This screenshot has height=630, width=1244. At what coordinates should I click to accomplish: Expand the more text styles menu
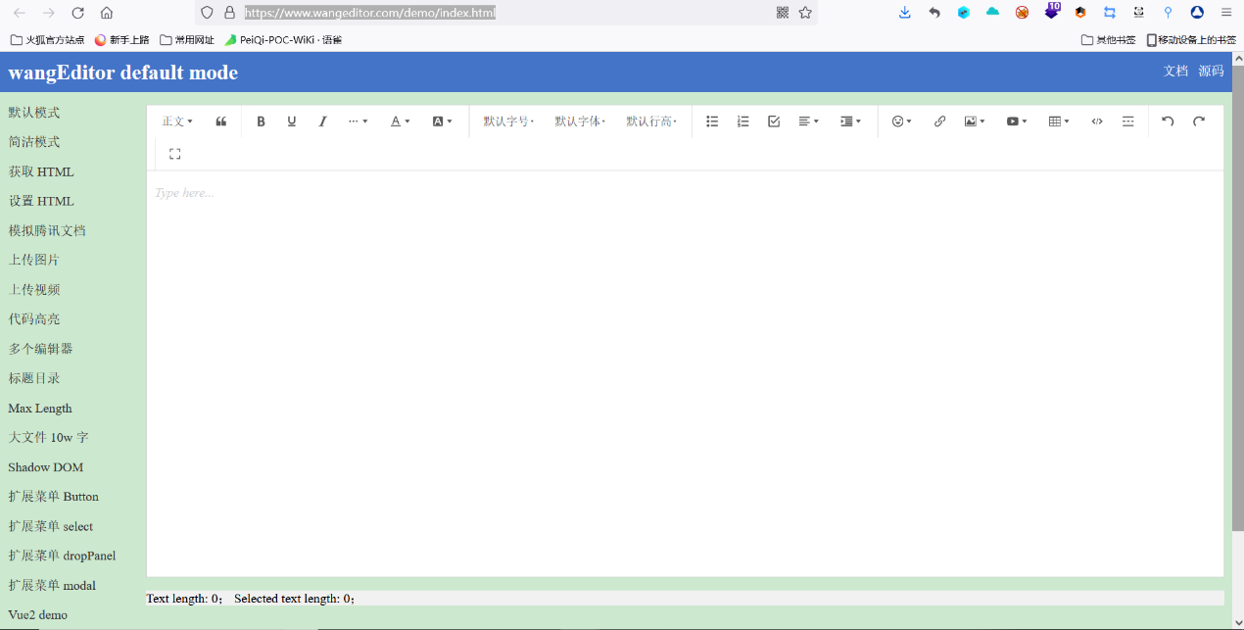tap(359, 121)
